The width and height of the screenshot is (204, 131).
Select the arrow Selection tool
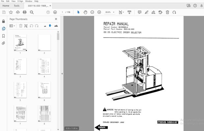78,12
